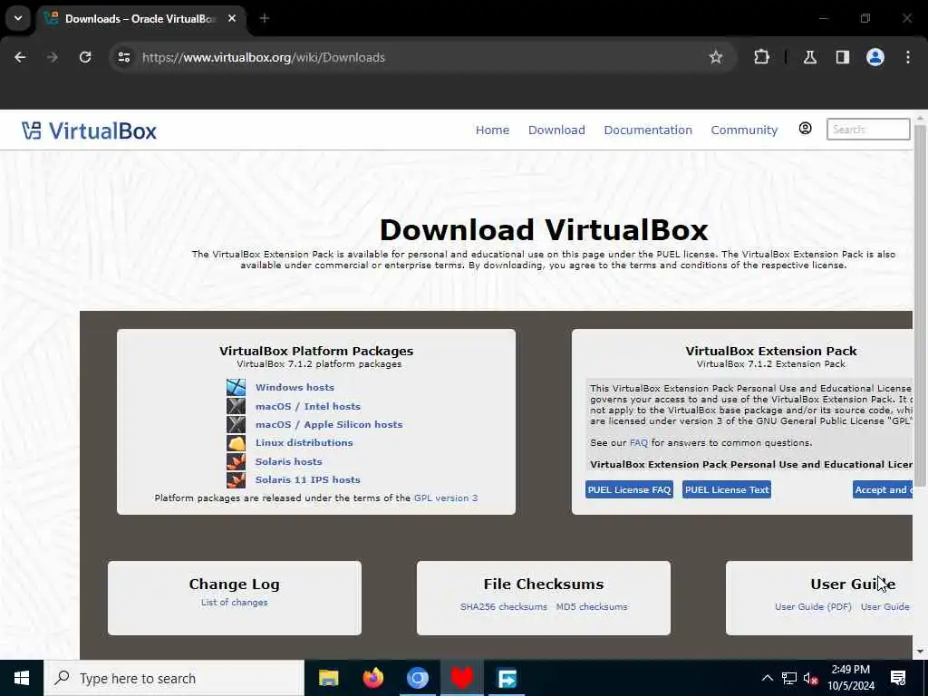Open the Chrome Labs flask icon
928x696 pixels.
809,57
